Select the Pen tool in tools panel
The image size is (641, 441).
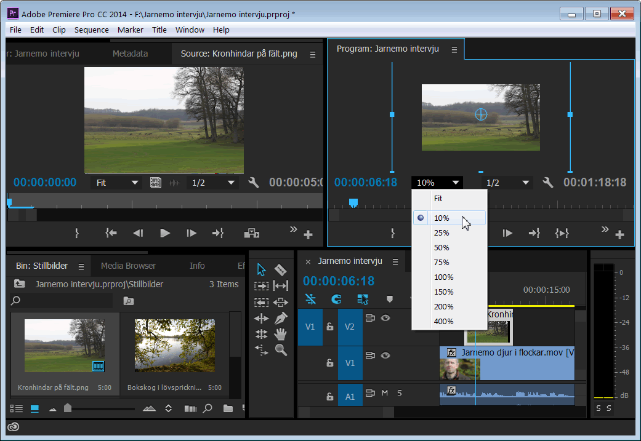(281, 318)
